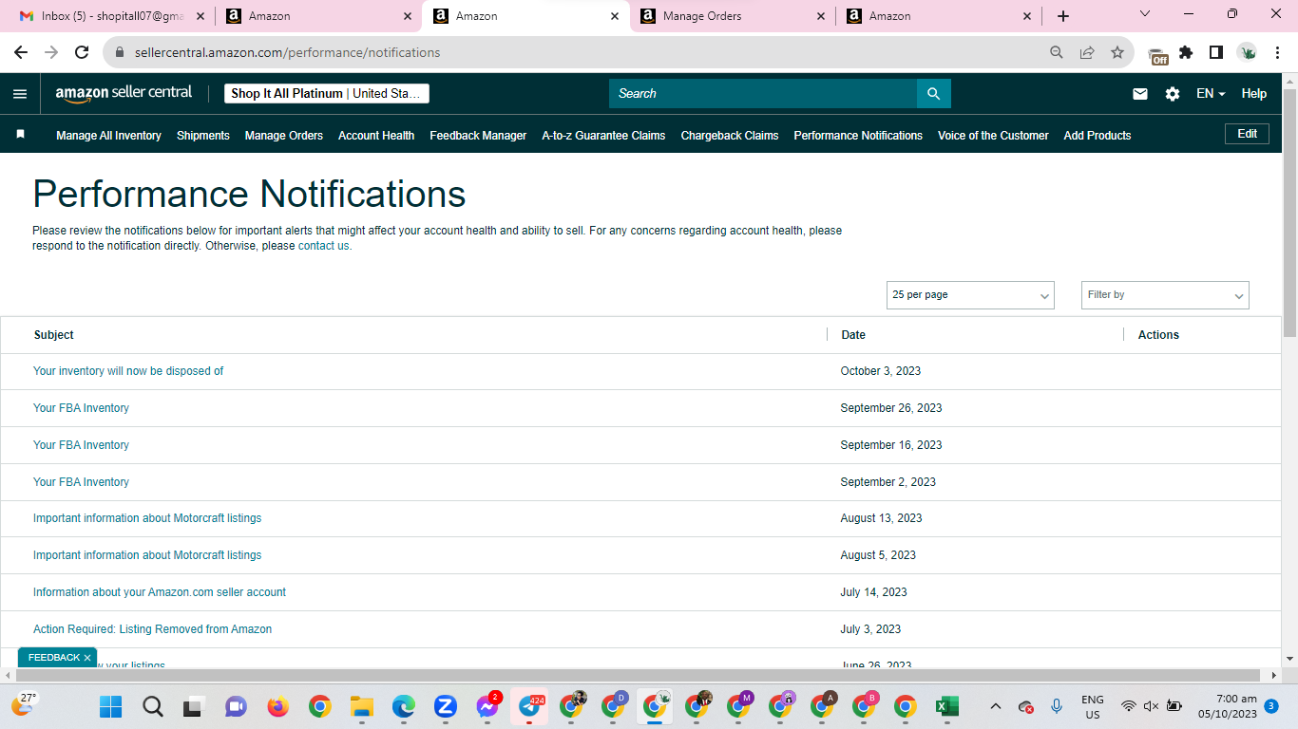
Task: Bookmark this page with the star
Action: pos(1117,53)
